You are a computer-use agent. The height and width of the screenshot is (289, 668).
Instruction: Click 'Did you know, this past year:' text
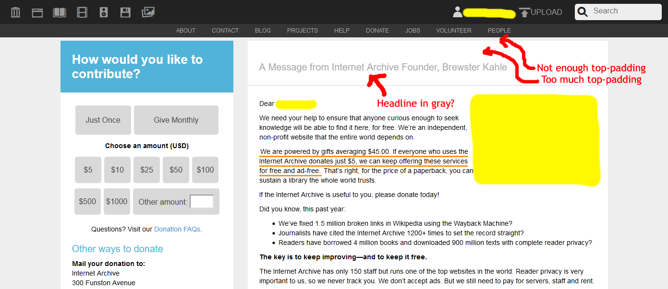click(x=303, y=209)
